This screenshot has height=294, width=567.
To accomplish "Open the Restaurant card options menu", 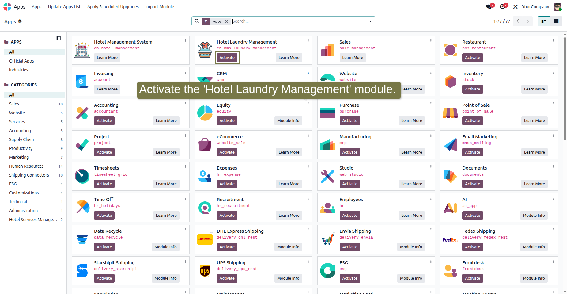I will point(554,41).
